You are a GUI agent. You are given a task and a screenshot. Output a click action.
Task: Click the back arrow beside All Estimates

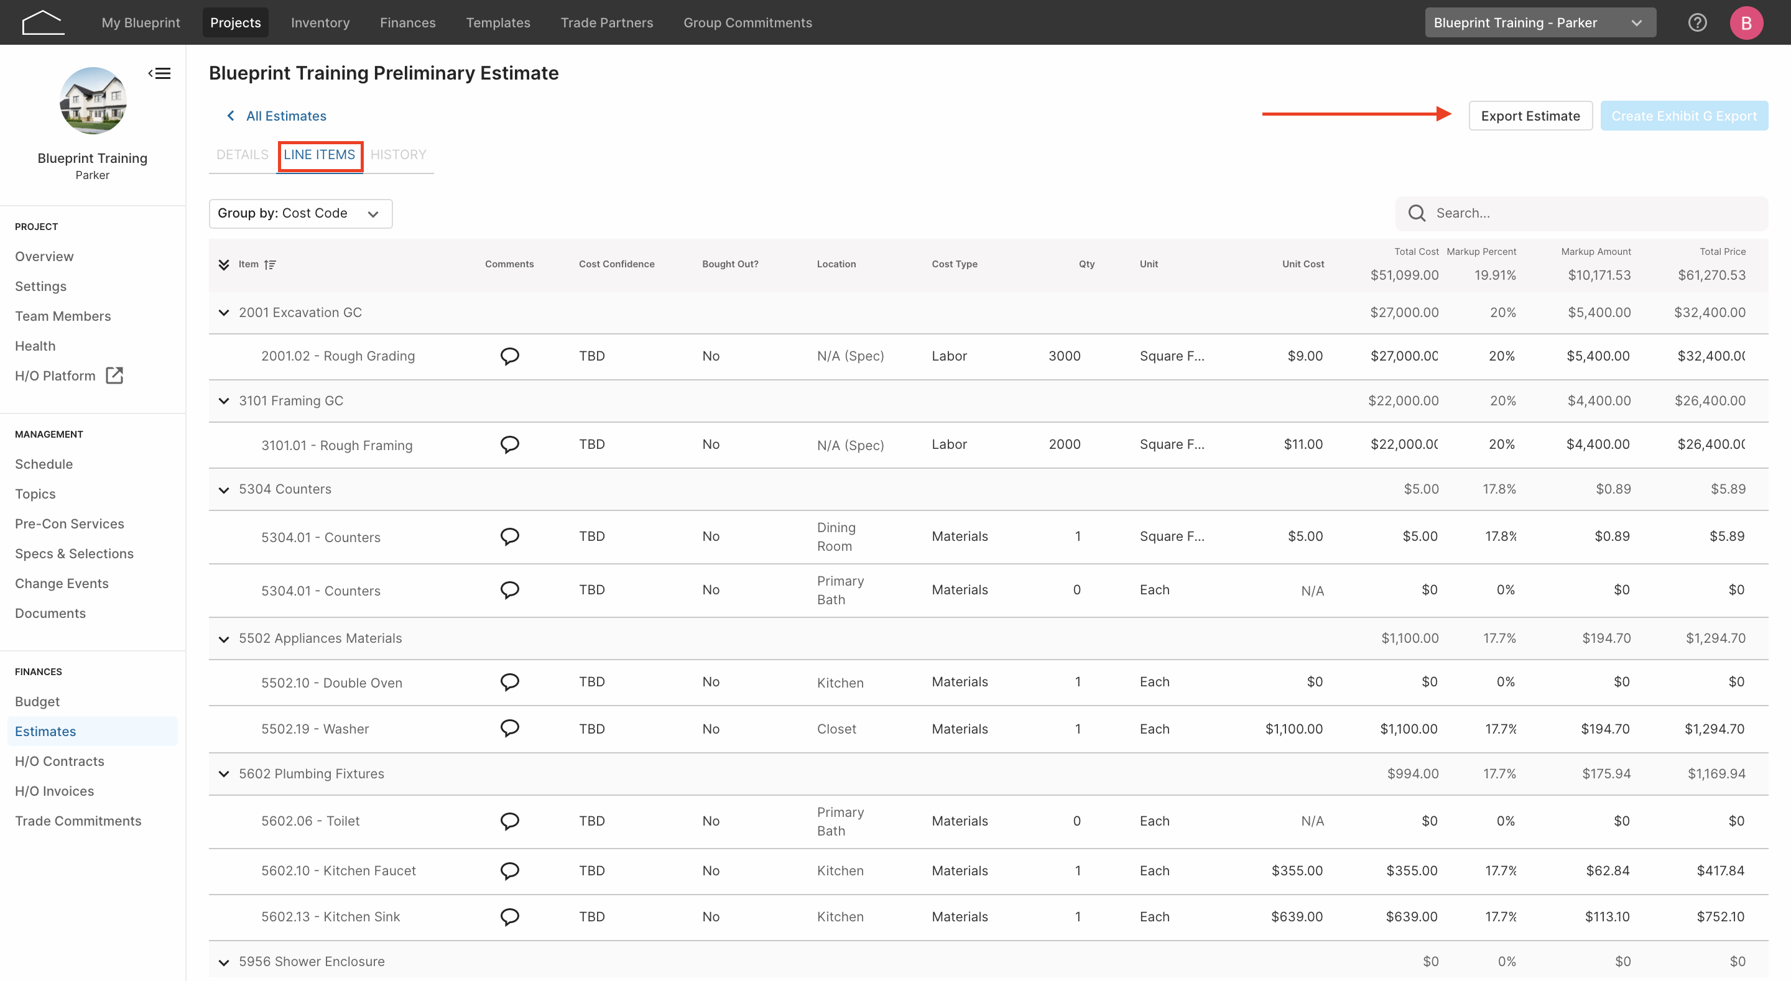(x=230, y=116)
